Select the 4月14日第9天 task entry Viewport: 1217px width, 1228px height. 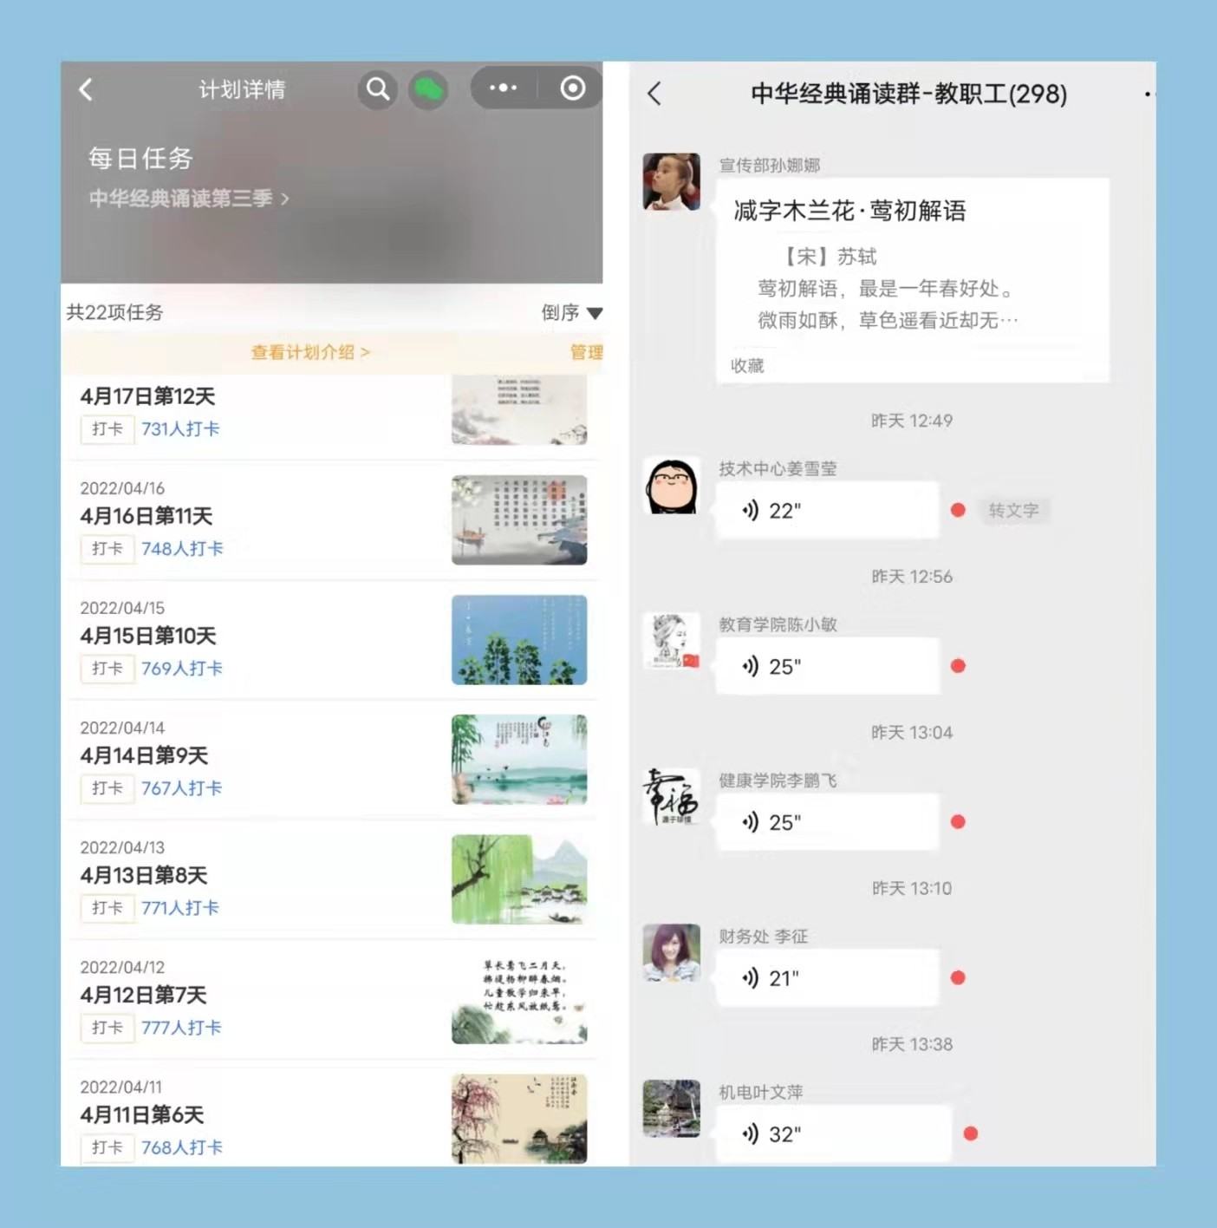click(144, 755)
